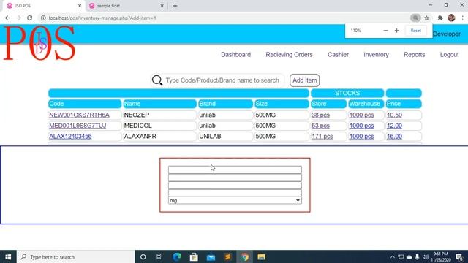The image size is (468, 263).
Task: Open the Mail app from taskbar
Action: [x=211, y=256]
